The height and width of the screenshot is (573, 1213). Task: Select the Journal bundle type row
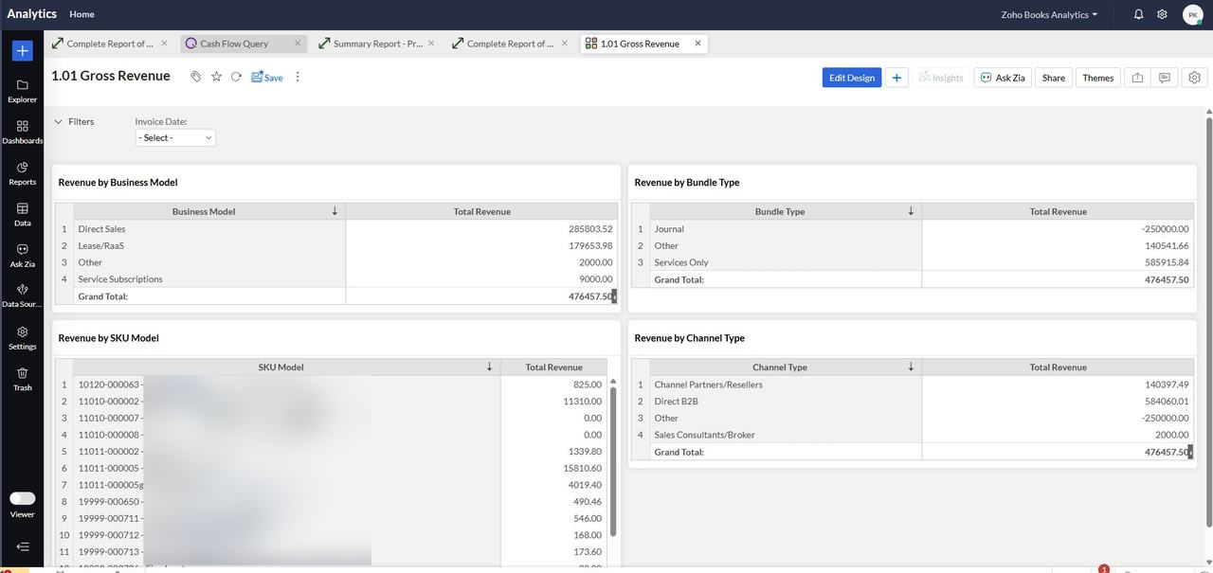912,228
